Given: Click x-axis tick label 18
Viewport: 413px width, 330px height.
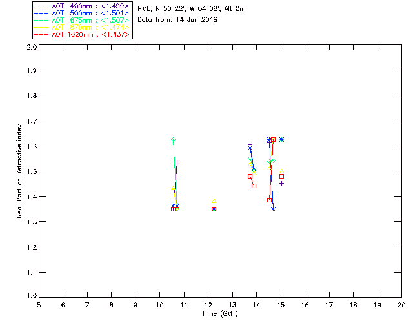Looking at the screenshot, I should [x=354, y=305].
